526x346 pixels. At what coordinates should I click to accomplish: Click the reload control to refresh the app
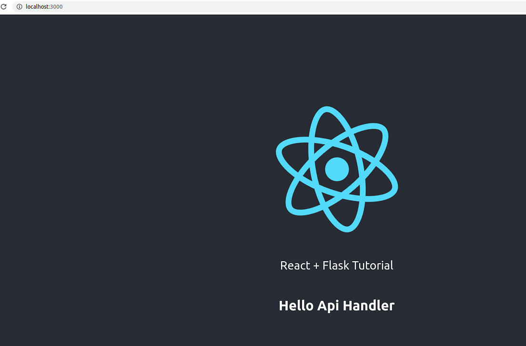click(4, 7)
